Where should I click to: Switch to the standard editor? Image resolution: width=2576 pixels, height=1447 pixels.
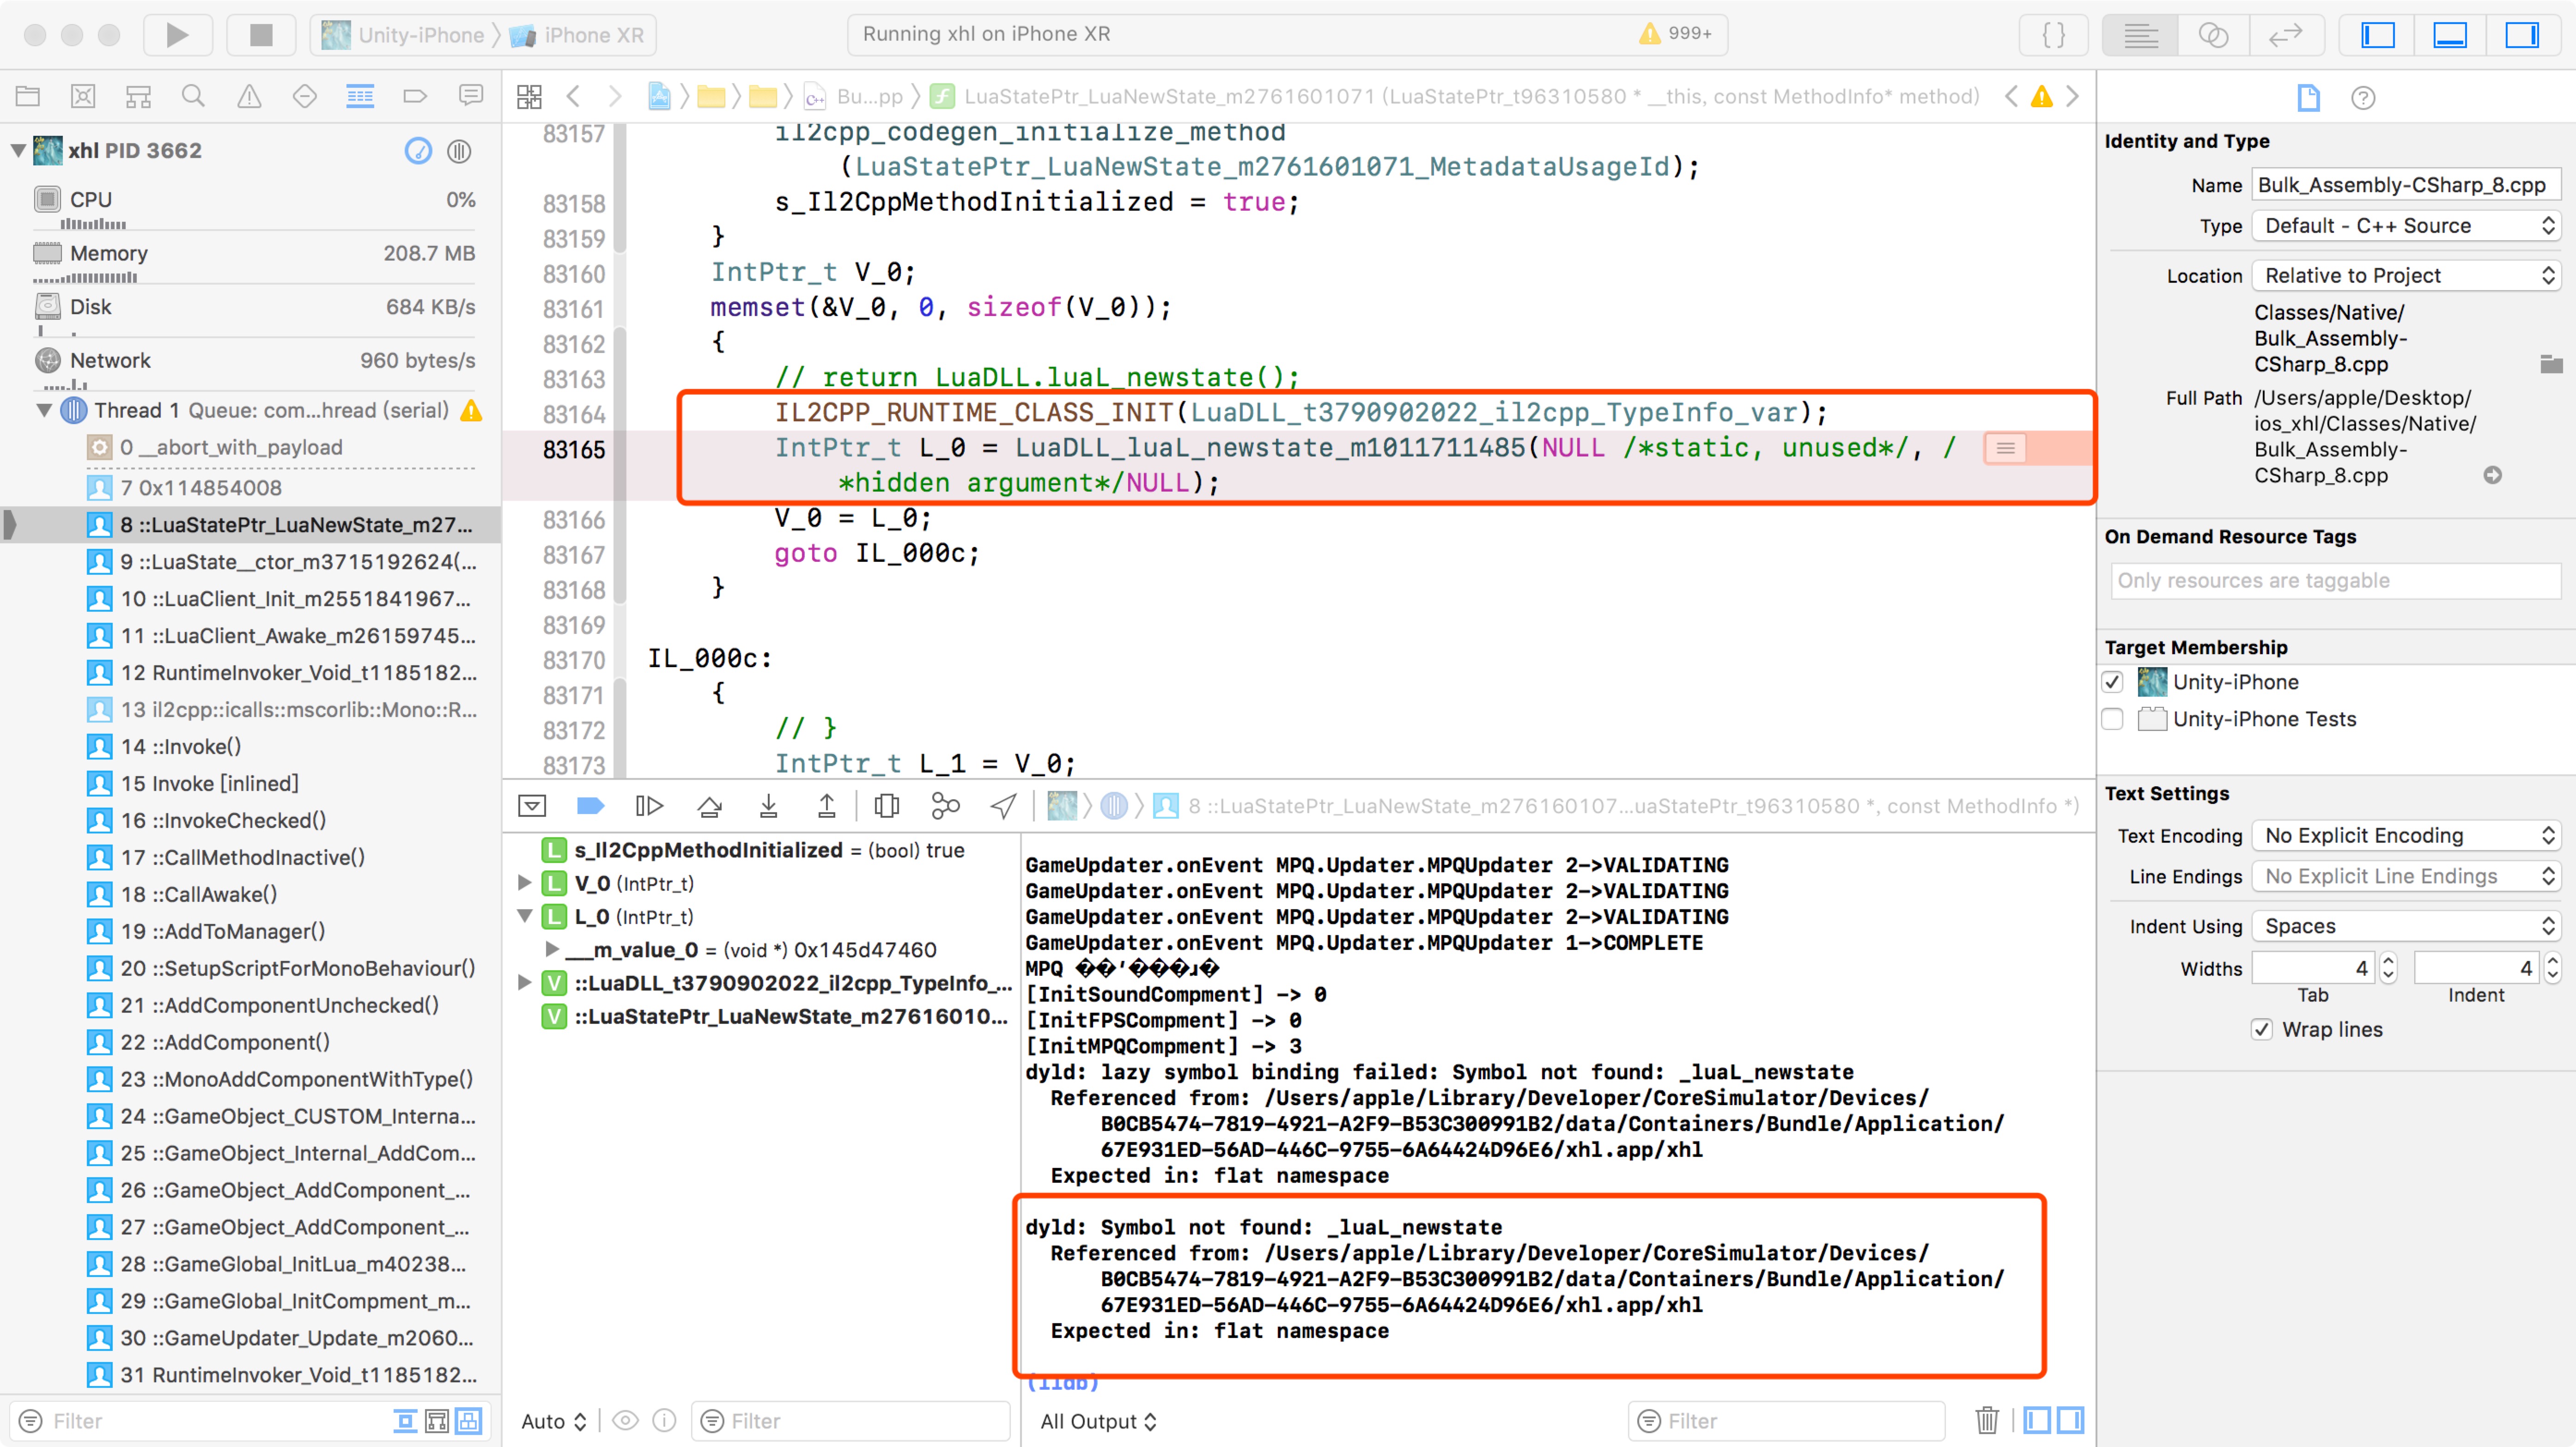(2140, 35)
